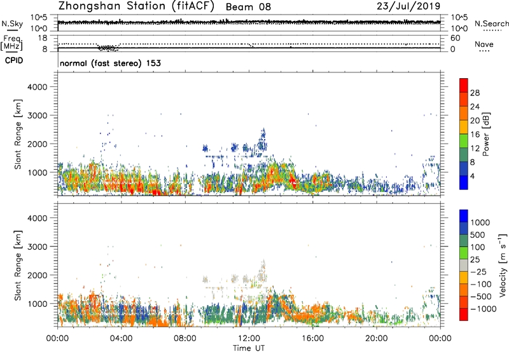Click the '20:00' time axis label
Screen dimensions: 509x352
click(x=376, y=339)
